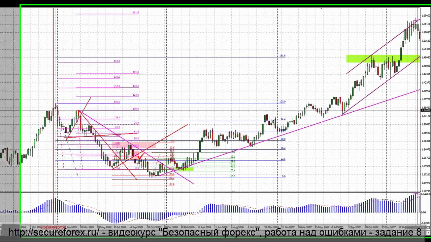Click the green 100.0 Fibonacci label
The height and width of the screenshot is (242, 431).
click(x=232, y=176)
